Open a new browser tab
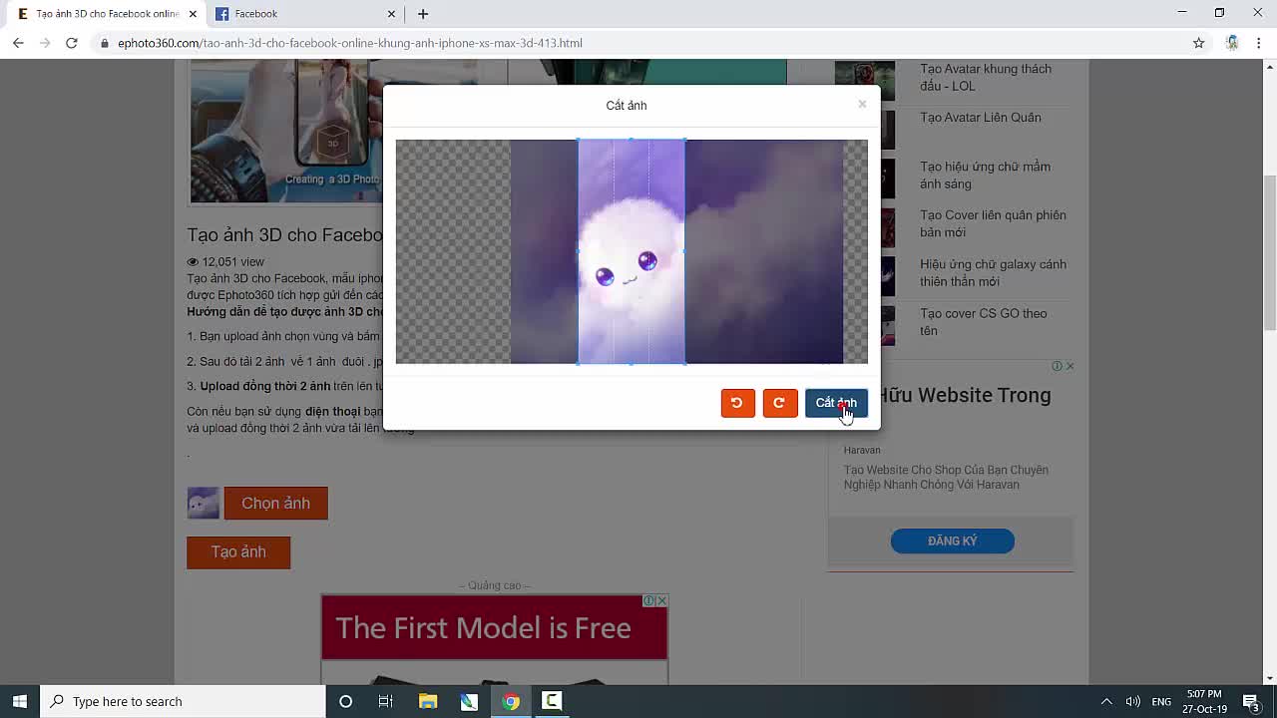1277x718 pixels. [x=423, y=14]
